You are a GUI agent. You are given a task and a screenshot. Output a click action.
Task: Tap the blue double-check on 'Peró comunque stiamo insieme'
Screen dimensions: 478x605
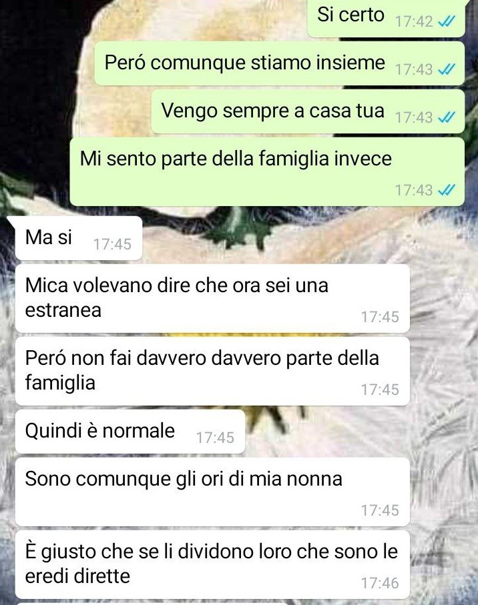click(x=447, y=69)
